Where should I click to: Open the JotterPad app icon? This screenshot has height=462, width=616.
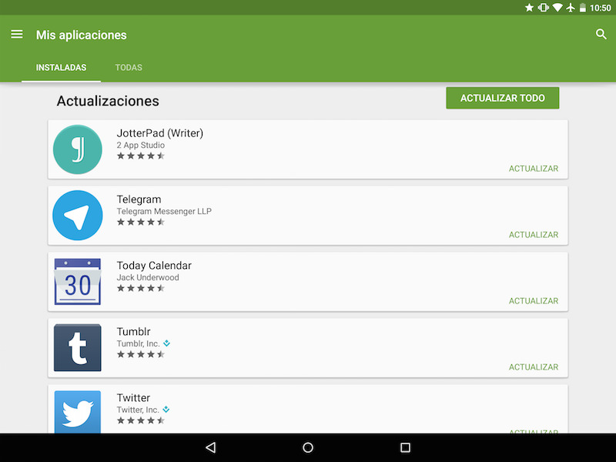(78, 149)
